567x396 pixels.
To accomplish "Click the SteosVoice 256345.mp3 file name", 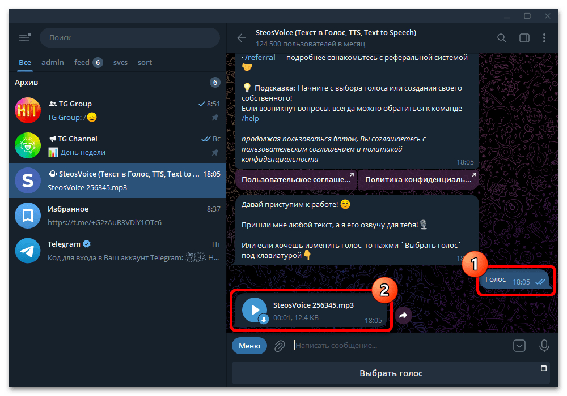I will pos(313,305).
